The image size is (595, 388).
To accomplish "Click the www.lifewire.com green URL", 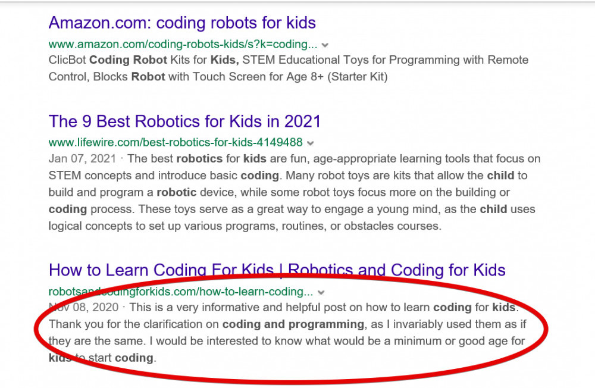I will pos(176,143).
